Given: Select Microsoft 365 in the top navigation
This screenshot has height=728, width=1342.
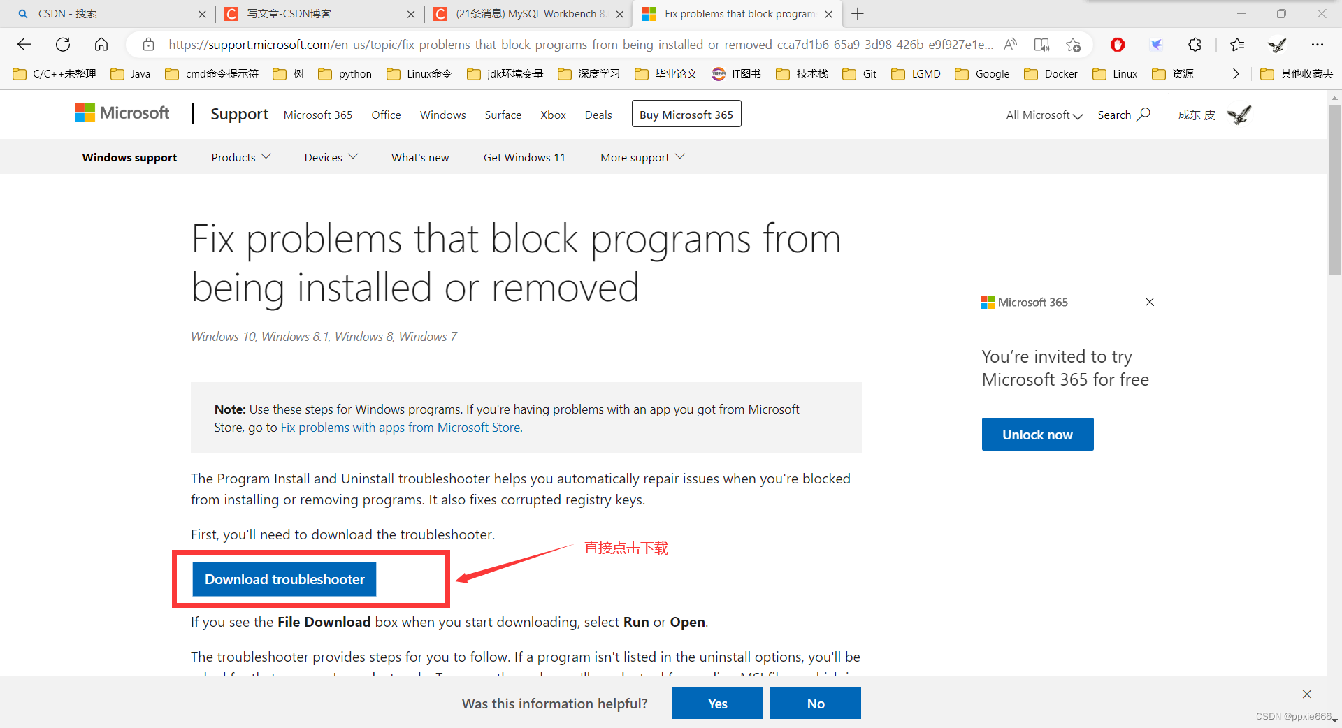Looking at the screenshot, I should pyautogui.click(x=318, y=115).
